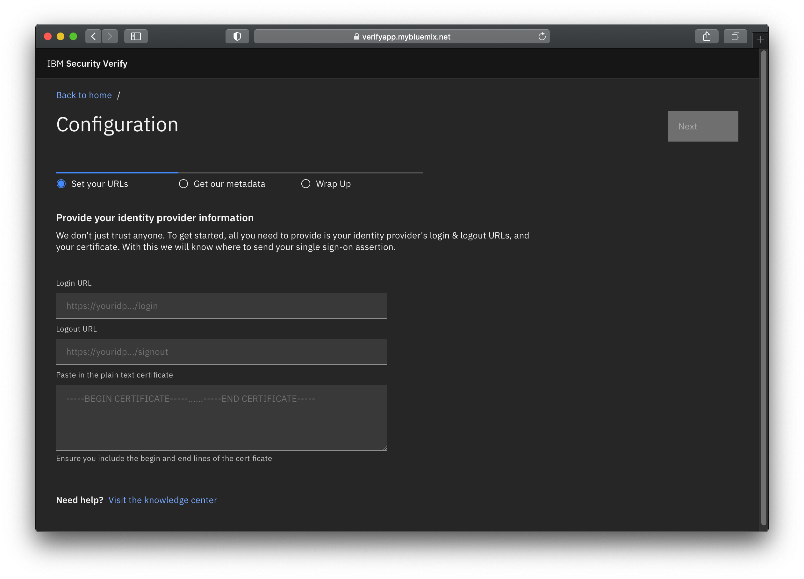Click the Safari forward arrow button
This screenshot has width=804, height=579.
coord(110,36)
